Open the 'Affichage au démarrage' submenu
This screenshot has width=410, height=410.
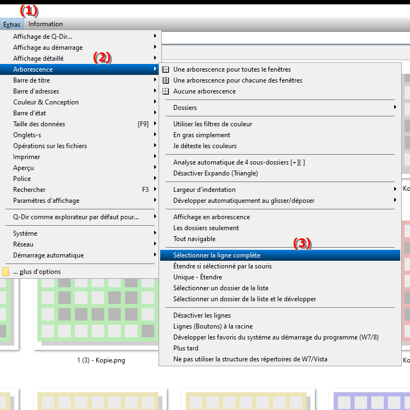79,48
